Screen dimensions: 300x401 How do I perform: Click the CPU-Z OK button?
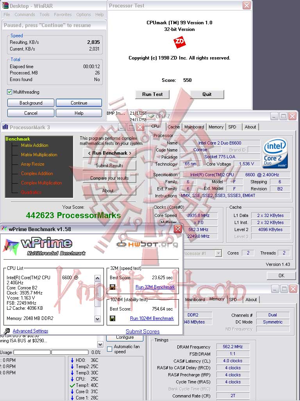[x=281, y=275]
